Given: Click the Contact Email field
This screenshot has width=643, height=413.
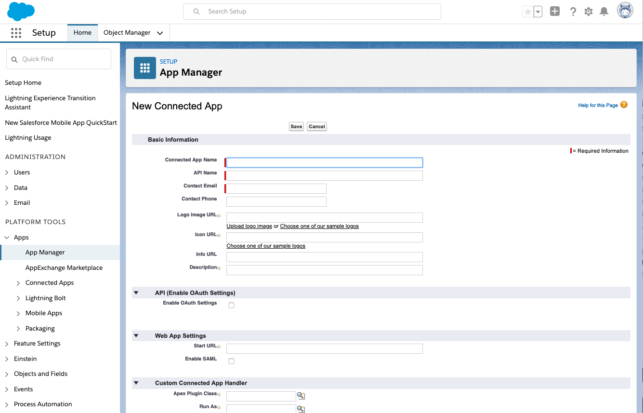Looking at the screenshot, I should pos(276,189).
